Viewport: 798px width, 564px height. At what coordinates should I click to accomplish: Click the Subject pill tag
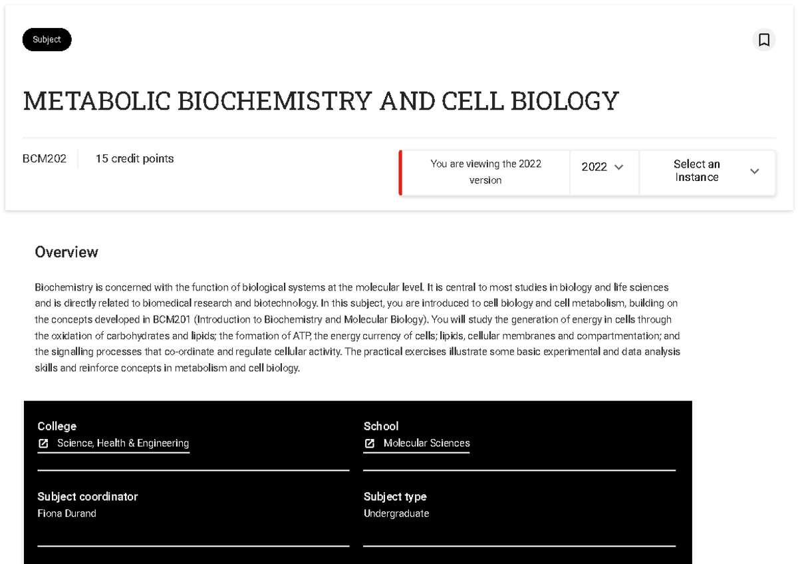(x=47, y=40)
